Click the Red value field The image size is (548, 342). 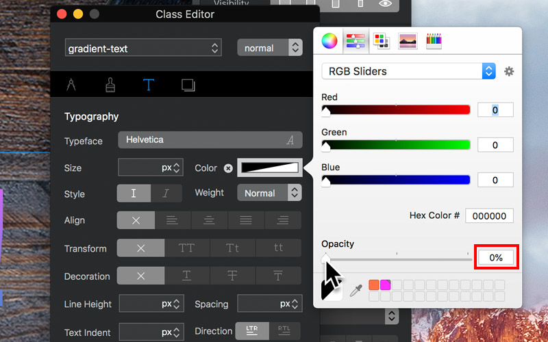495,110
